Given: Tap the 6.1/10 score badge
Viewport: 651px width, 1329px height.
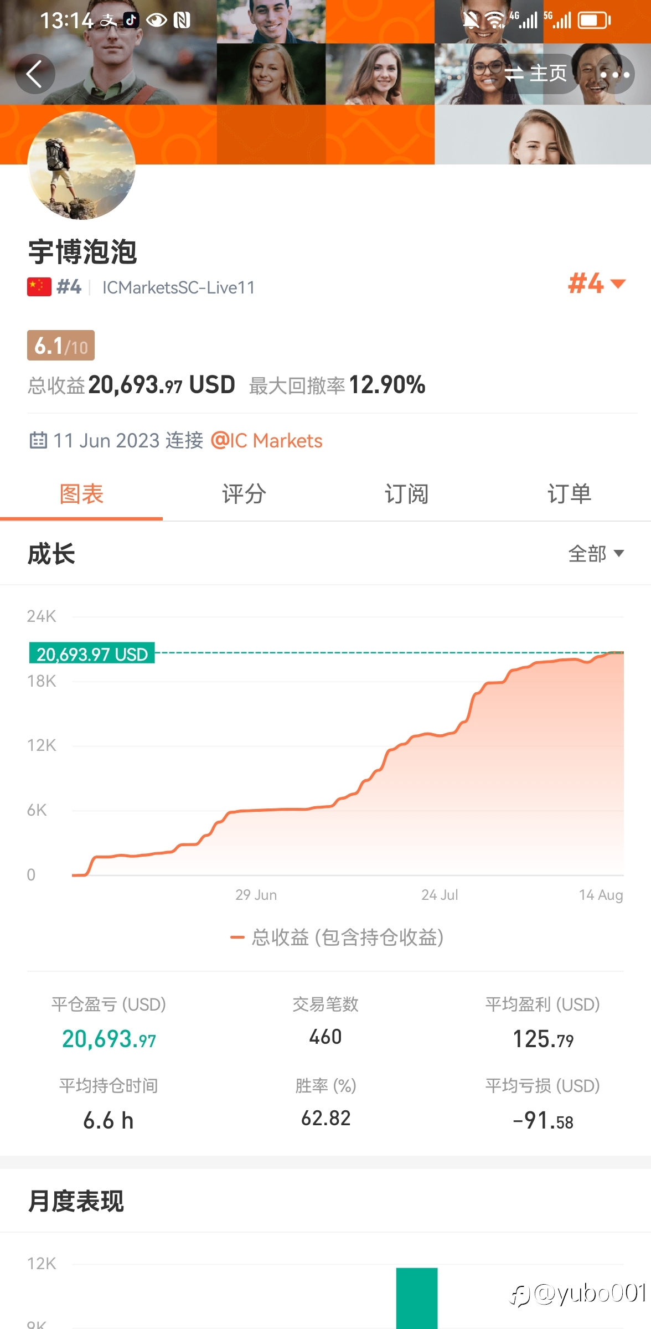Looking at the screenshot, I should (61, 346).
